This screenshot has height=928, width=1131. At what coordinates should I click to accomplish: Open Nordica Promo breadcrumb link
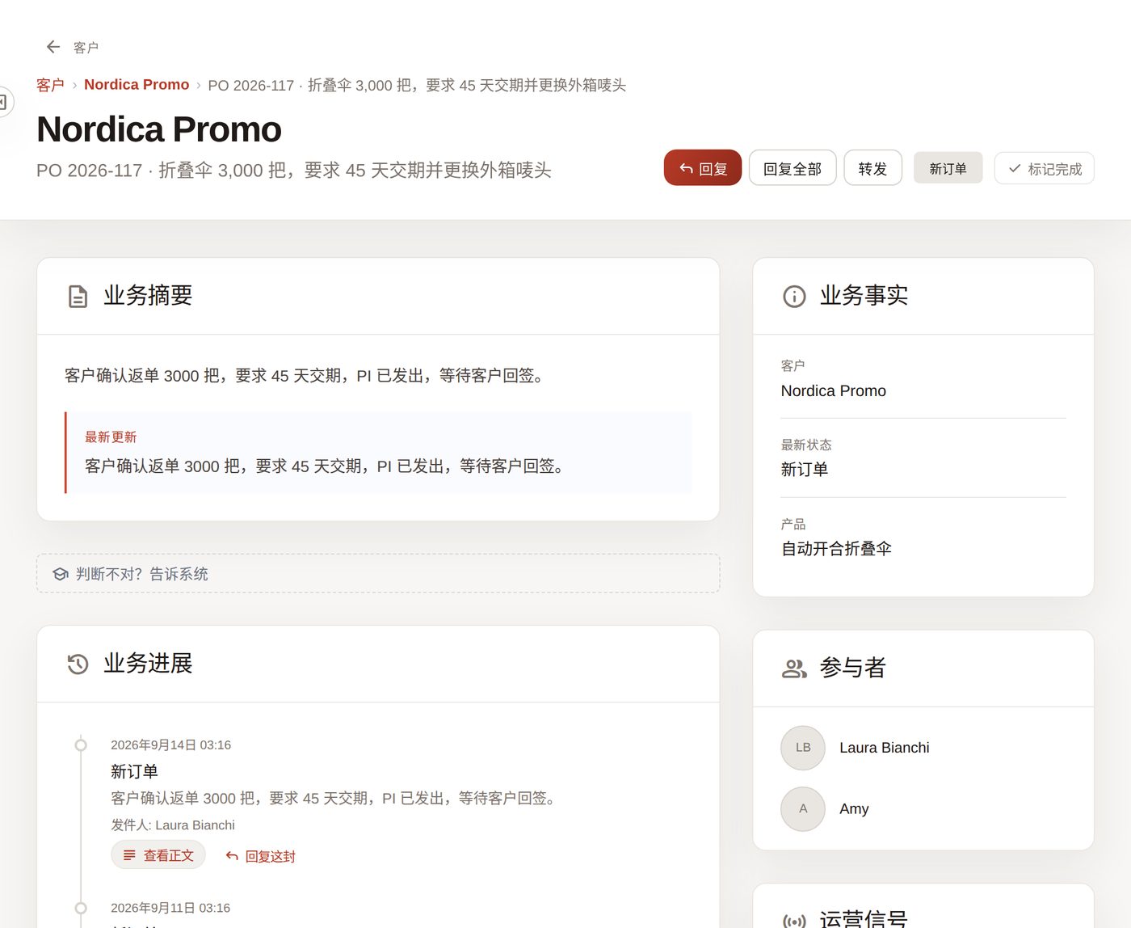tap(137, 85)
